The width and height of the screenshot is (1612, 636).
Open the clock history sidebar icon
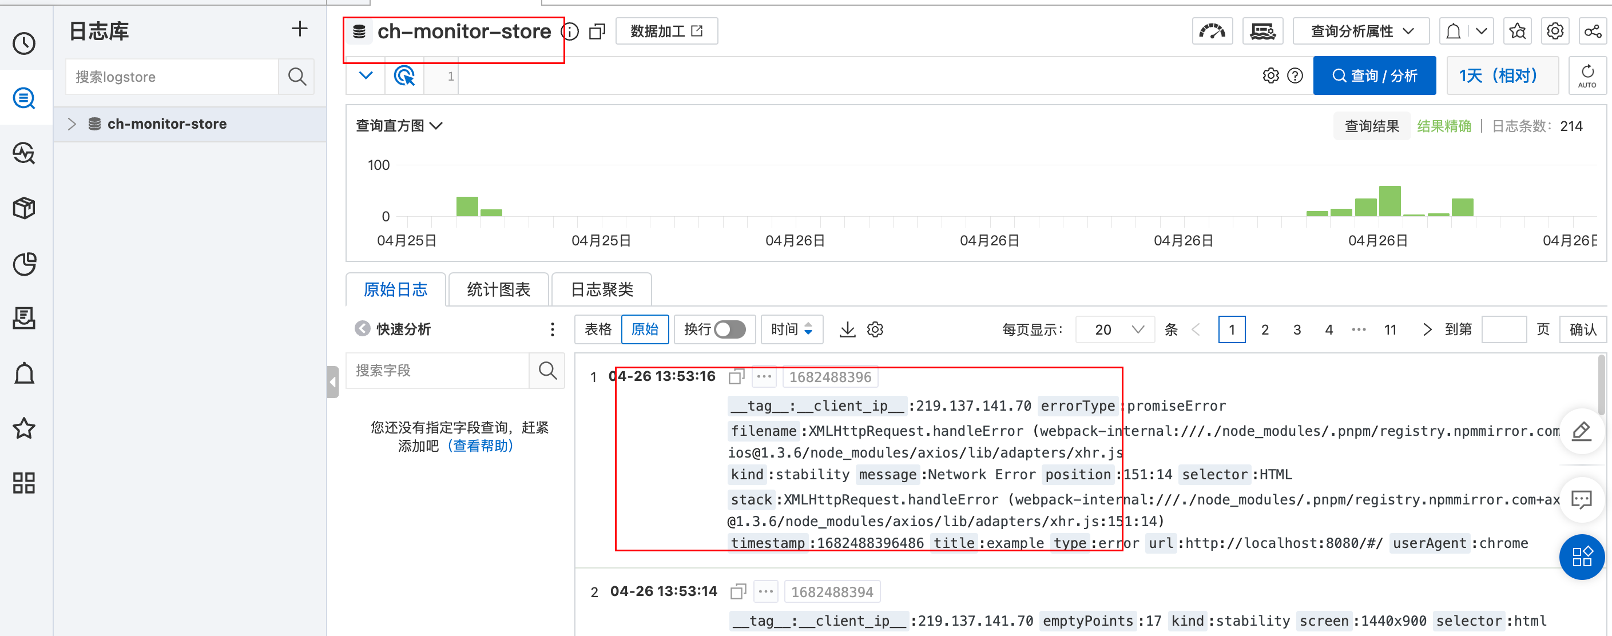coord(25,43)
